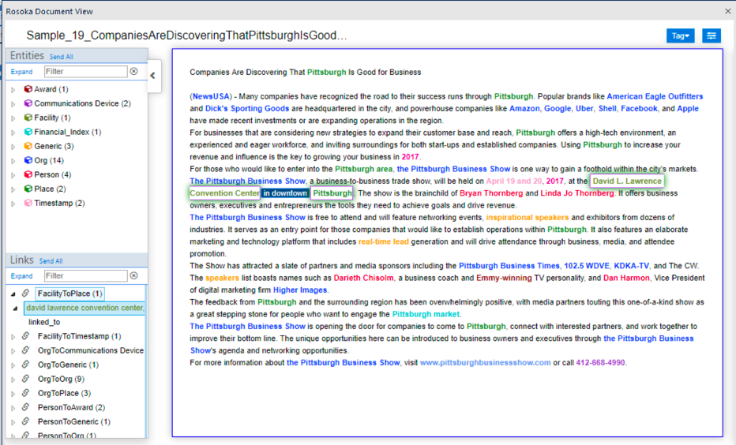Click the blue Org entity cube icon
Image resolution: width=736 pixels, height=445 pixels.
pos(28,160)
